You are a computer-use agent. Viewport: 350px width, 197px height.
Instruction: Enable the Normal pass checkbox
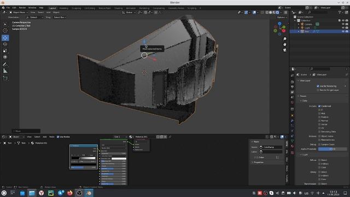319,120
